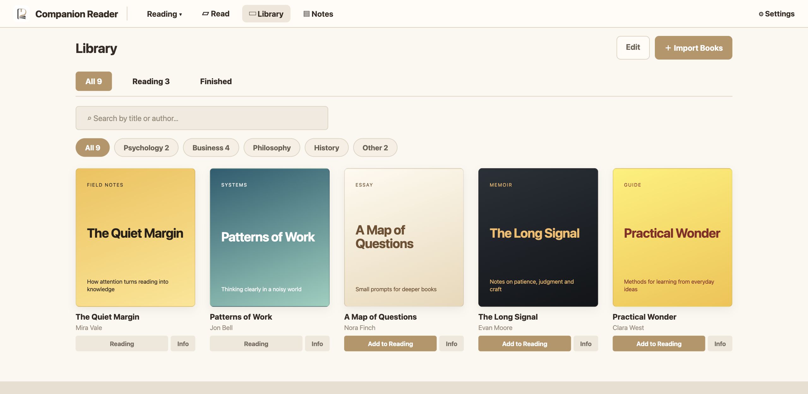808x394 pixels.
Task: Click the Edit library button
Action: tap(633, 48)
